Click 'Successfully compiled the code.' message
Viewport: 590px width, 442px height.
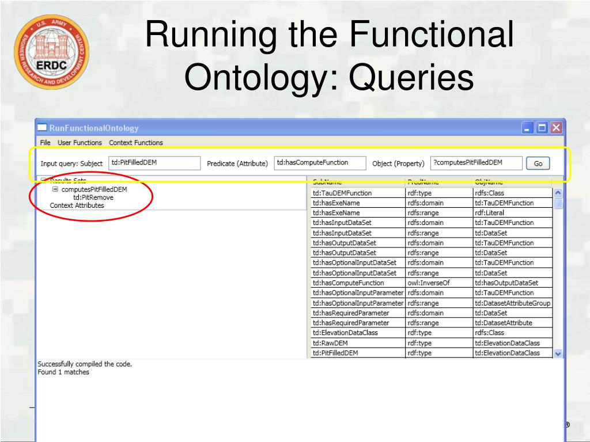(x=85, y=364)
